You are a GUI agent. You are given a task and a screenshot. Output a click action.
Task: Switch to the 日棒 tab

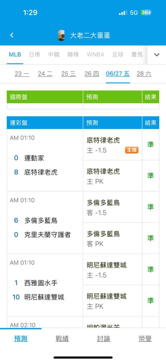tap(35, 55)
